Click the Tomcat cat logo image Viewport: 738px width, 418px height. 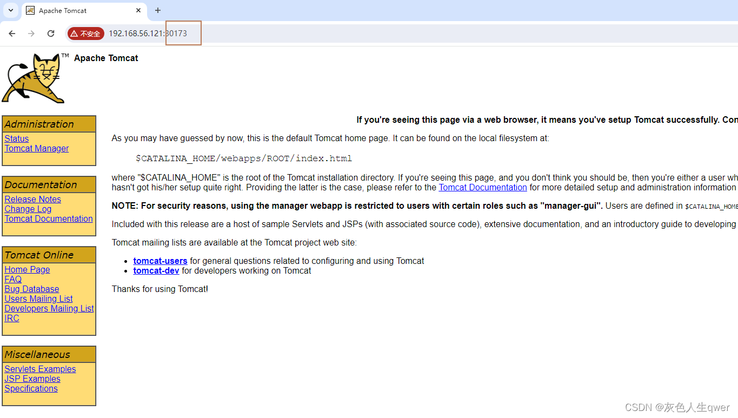tap(34, 78)
